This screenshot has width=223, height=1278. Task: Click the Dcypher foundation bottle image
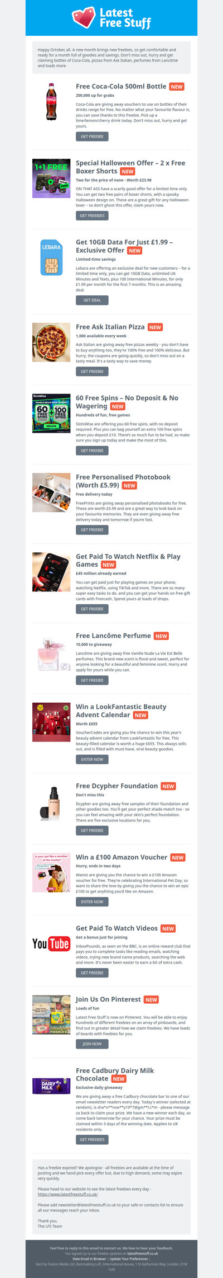click(51, 803)
